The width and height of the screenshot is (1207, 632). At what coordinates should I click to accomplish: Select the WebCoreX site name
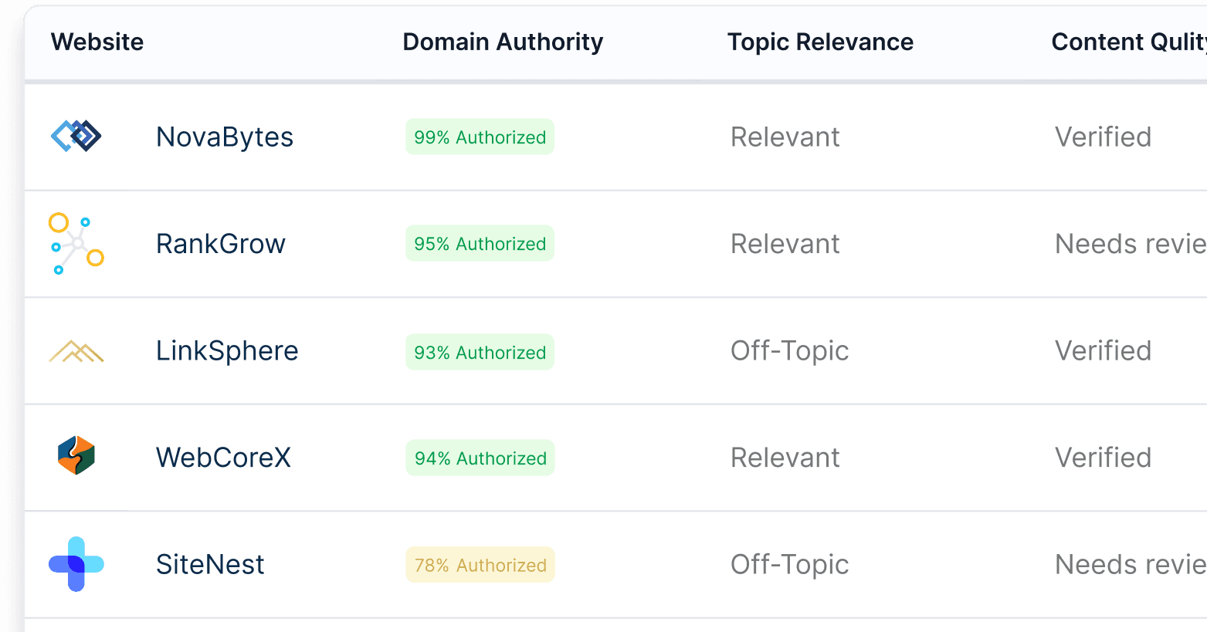tap(223, 457)
